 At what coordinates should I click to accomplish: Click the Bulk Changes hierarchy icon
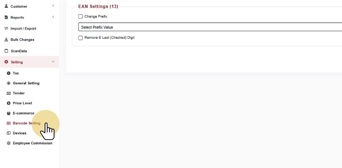click(6, 40)
